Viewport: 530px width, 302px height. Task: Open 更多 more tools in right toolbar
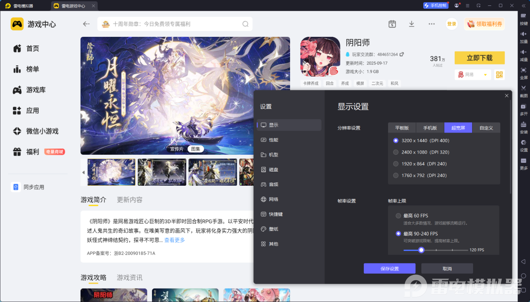[523, 163]
